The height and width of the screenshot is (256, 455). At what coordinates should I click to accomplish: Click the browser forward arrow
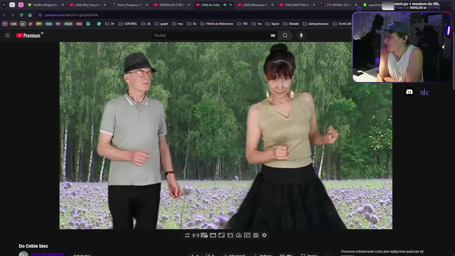click(x=13, y=15)
